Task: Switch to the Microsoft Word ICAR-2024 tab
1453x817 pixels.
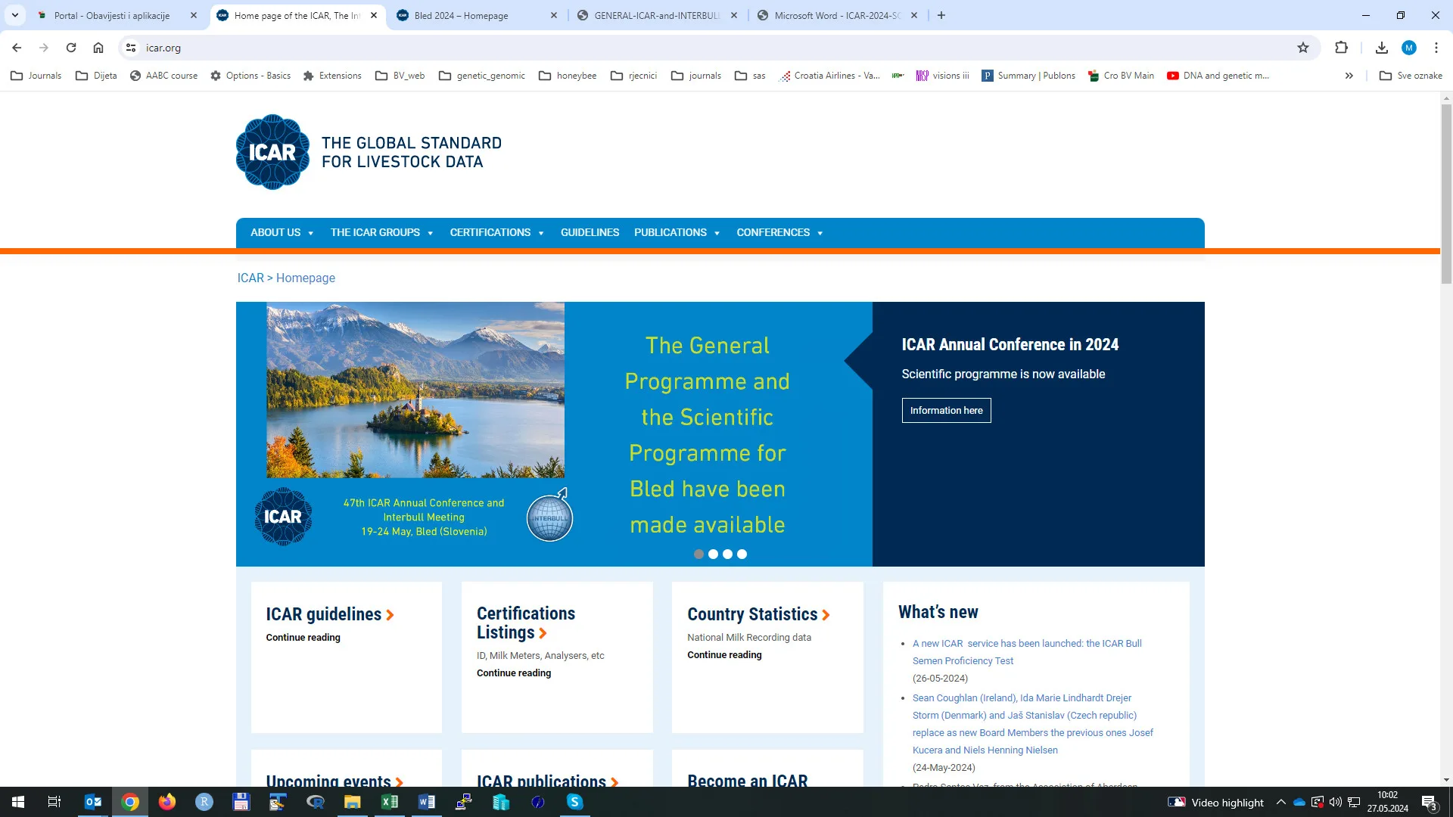Action: [x=837, y=15]
